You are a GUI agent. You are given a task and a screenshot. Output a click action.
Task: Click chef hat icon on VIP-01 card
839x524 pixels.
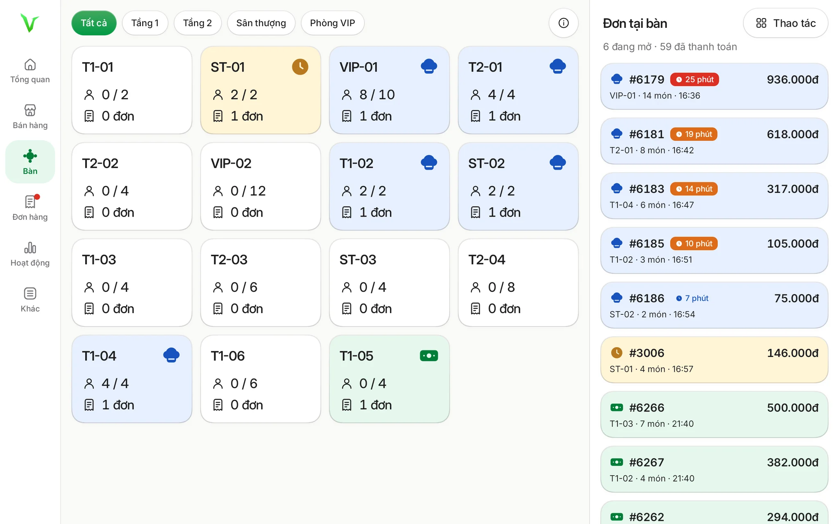coord(429,66)
